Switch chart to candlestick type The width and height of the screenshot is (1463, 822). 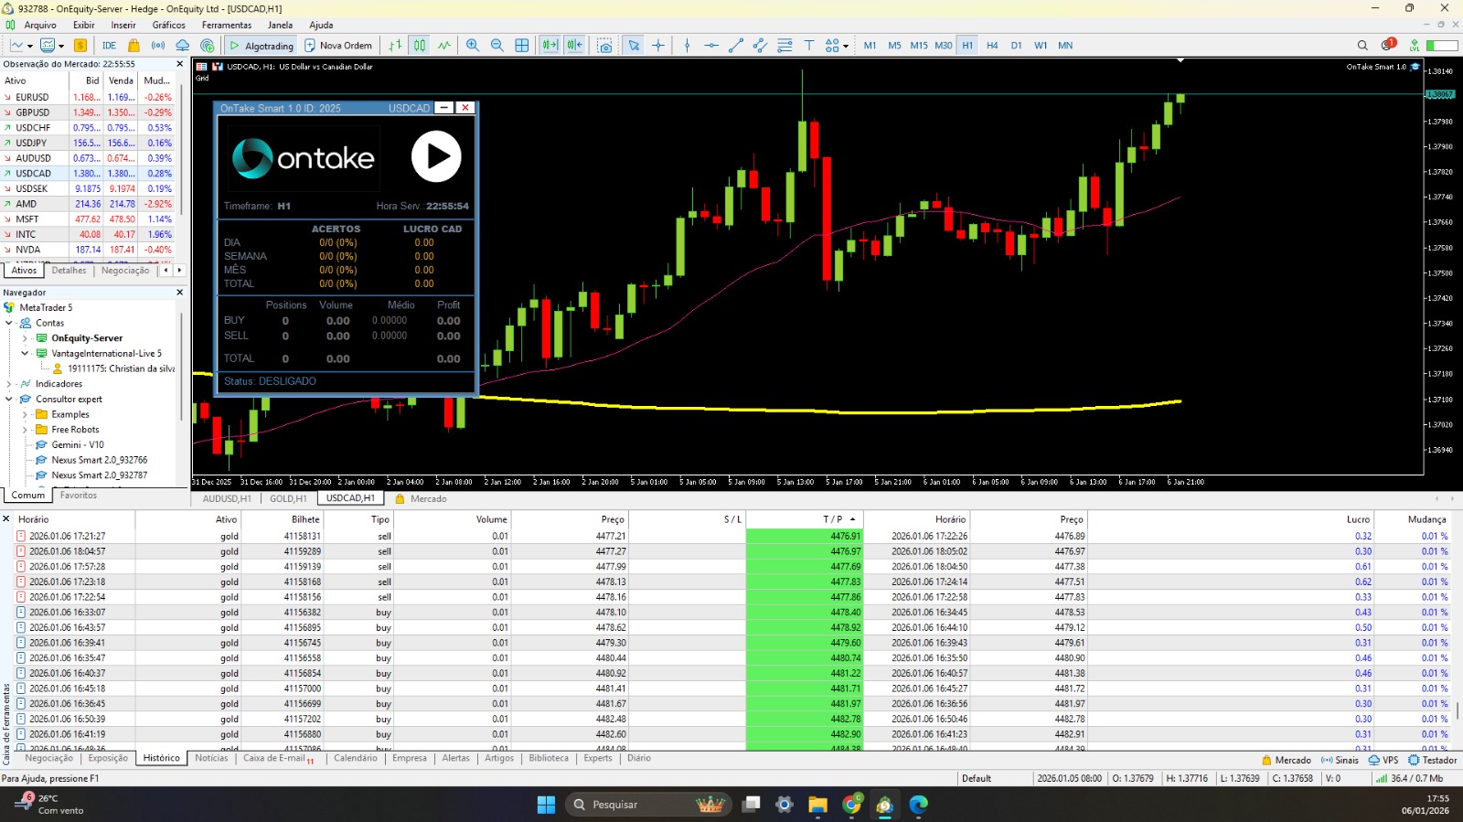420,46
